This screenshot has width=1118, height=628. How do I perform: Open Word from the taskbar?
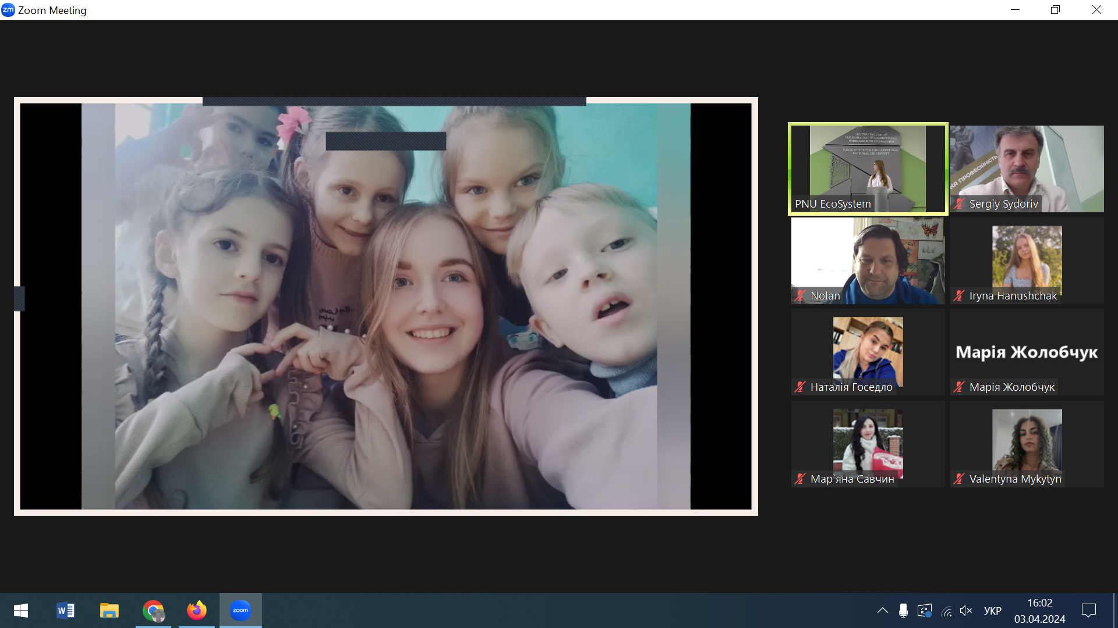click(x=65, y=611)
